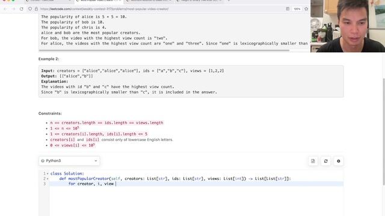Go forward in browser history
Screen dimensions: 385x216
click(x=13, y=9)
